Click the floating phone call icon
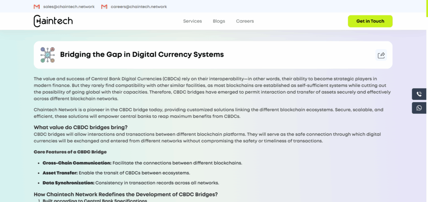The image size is (428, 202). click(419, 94)
